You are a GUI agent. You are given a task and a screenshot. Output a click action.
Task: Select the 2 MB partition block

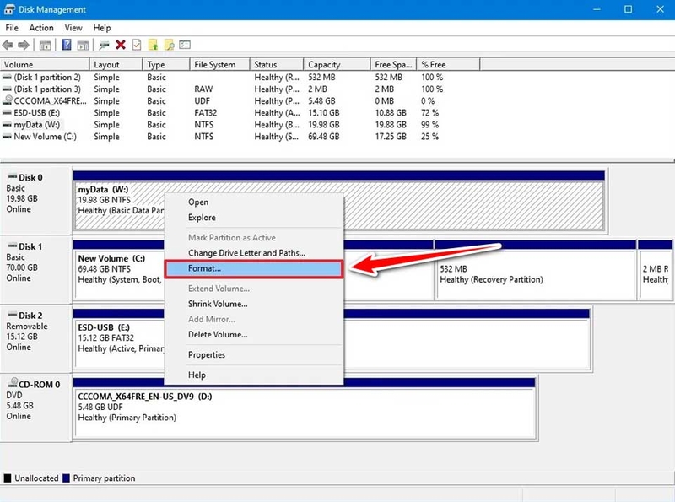[x=656, y=269]
